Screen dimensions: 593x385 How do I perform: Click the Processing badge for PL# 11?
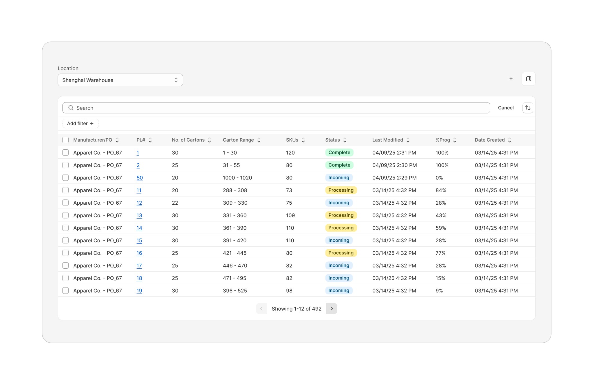pos(341,190)
